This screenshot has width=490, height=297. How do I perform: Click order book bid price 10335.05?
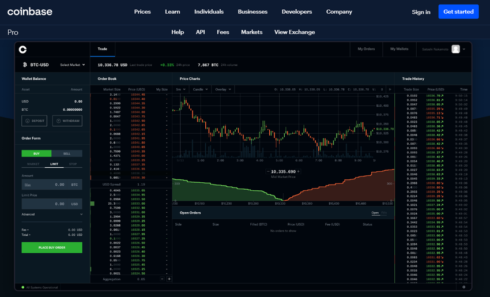pos(138,190)
